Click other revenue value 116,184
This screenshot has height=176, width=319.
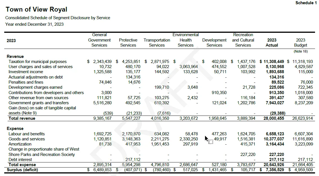coord(248,97)
